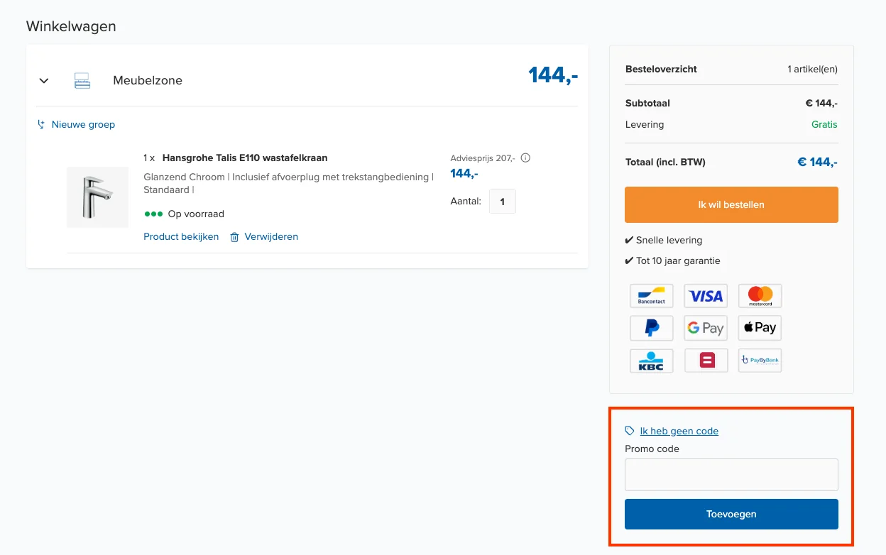Click the KBC bank payment icon

click(651, 361)
